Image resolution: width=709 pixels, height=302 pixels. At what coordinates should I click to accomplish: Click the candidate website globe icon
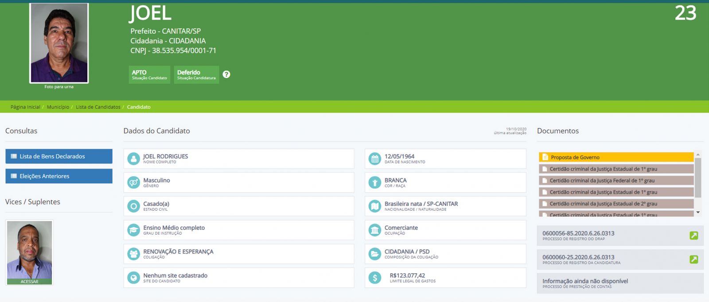pyautogui.click(x=133, y=278)
